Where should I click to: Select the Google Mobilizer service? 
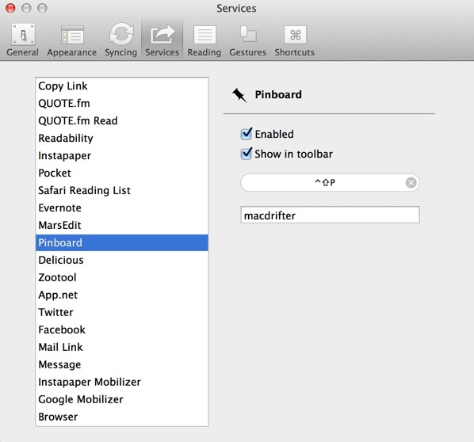(x=122, y=399)
